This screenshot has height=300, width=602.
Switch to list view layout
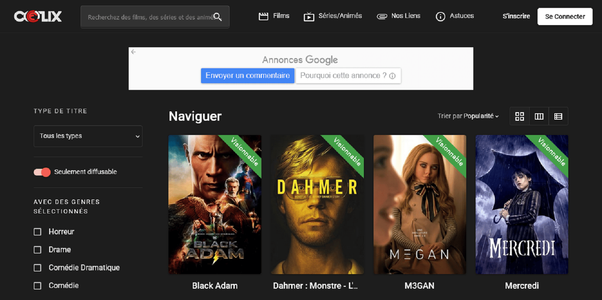(x=558, y=116)
